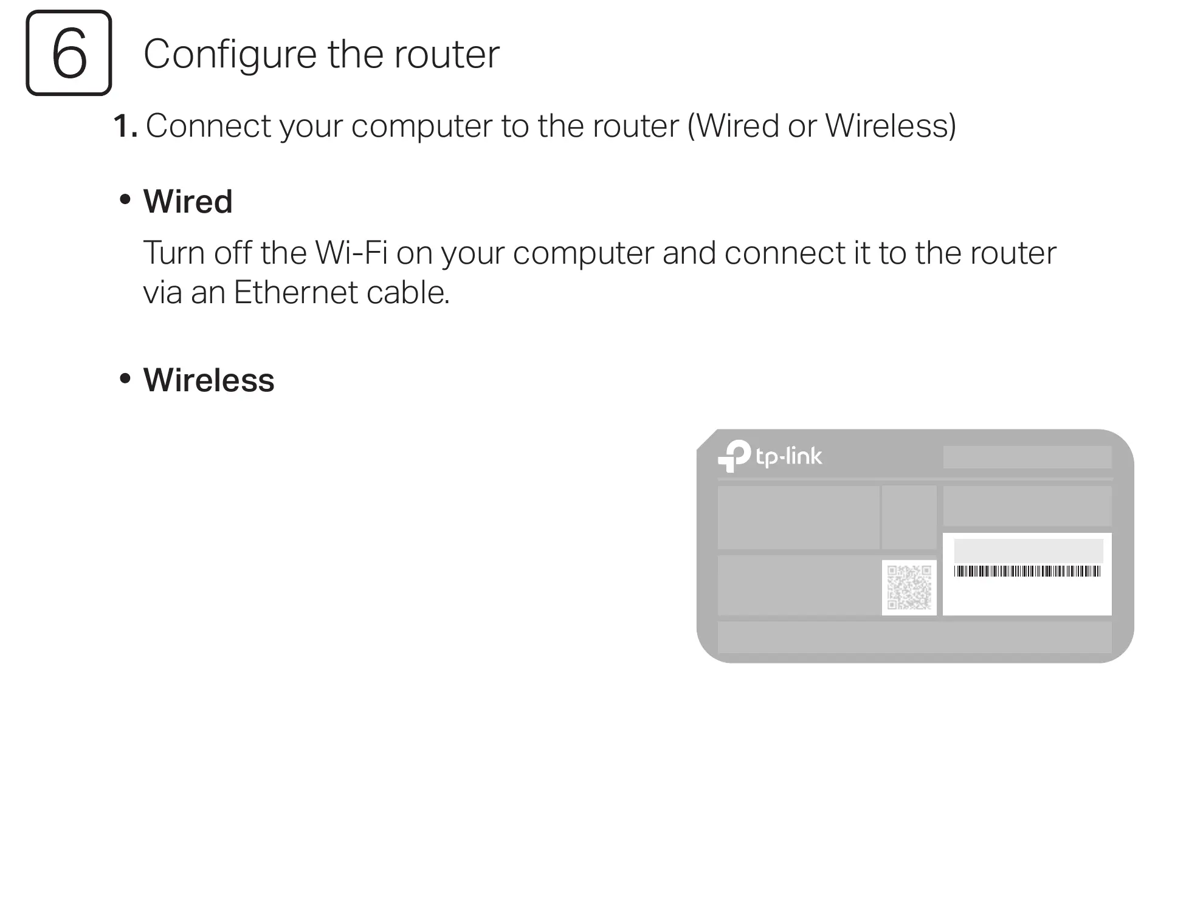
Task: Click the bullet point before Wired
Action: pos(125,200)
